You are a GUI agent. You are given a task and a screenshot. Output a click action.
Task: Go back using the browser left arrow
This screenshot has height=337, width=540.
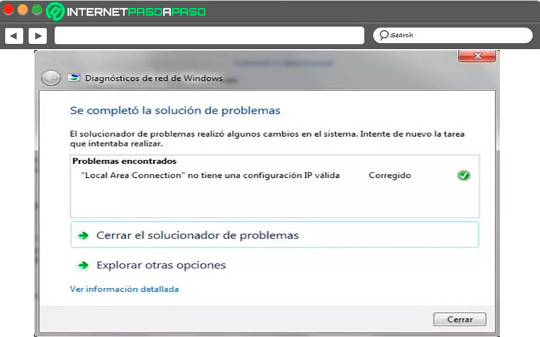(x=14, y=35)
